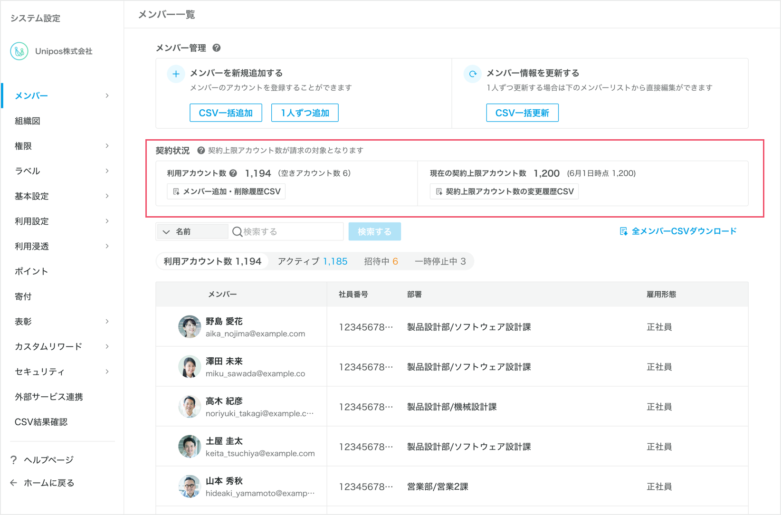
Task: Click 土屋 圭太's avatar photo
Action: click(x=190, y=446)
